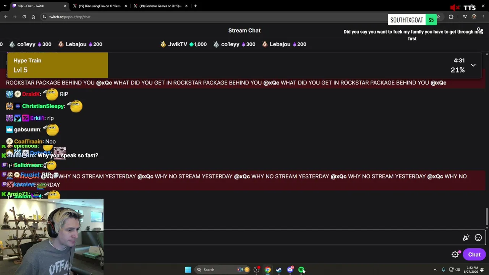The height and width of the screenshot is (275, 489).
Task: Expand the Hype Train details chevron
Action: click(473, 65)
